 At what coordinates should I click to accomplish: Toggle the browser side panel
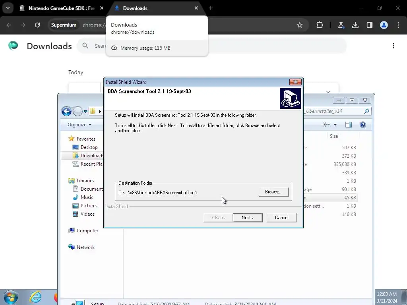pos(370,25)
